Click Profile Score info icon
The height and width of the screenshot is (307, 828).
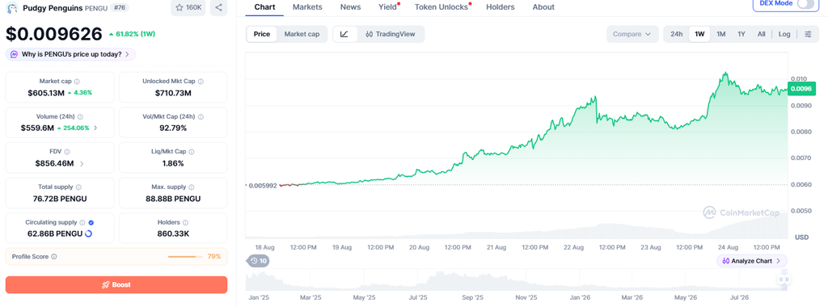pyautogui.click(x=54, y=257)
